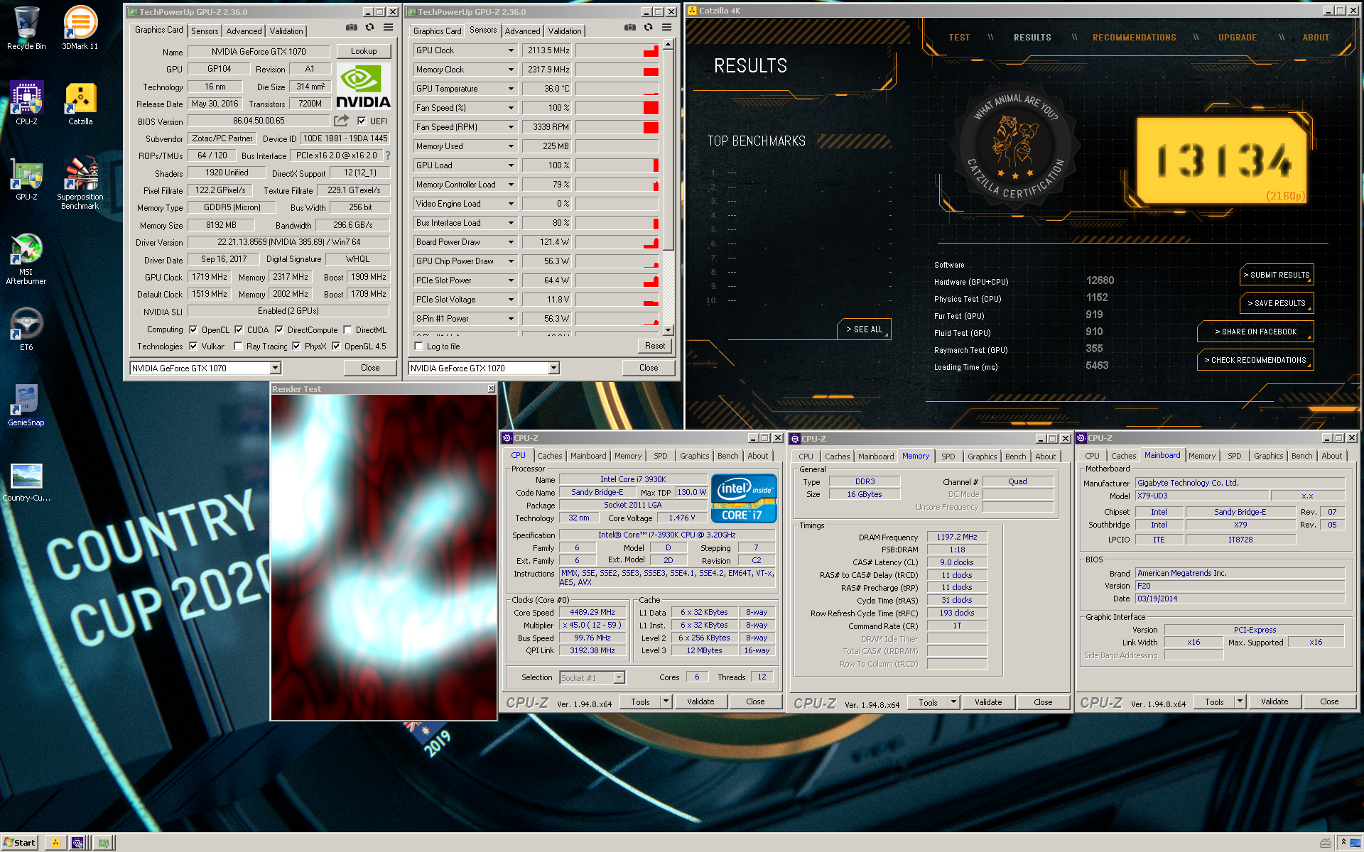Click the Reset button in GPU-Z Sensors

654,346
